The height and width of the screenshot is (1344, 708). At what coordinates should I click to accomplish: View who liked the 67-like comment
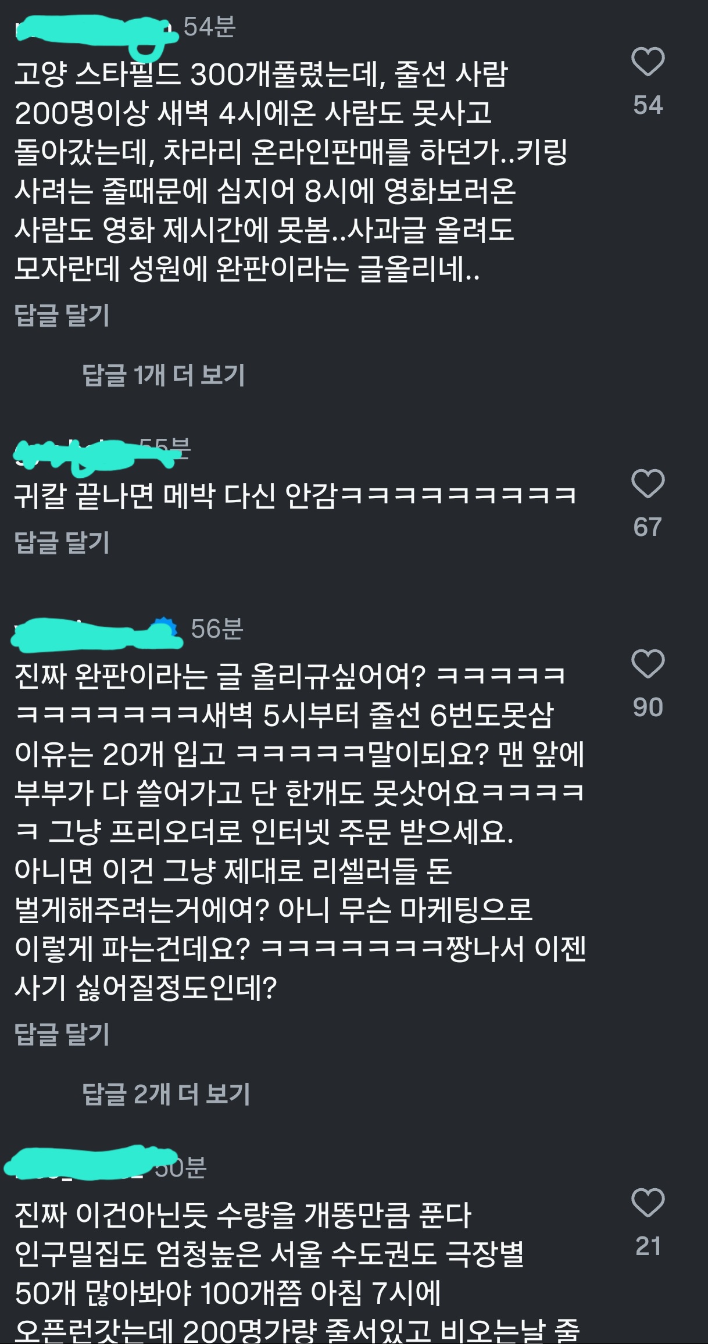pyautogui.click(x=648, y=527)
